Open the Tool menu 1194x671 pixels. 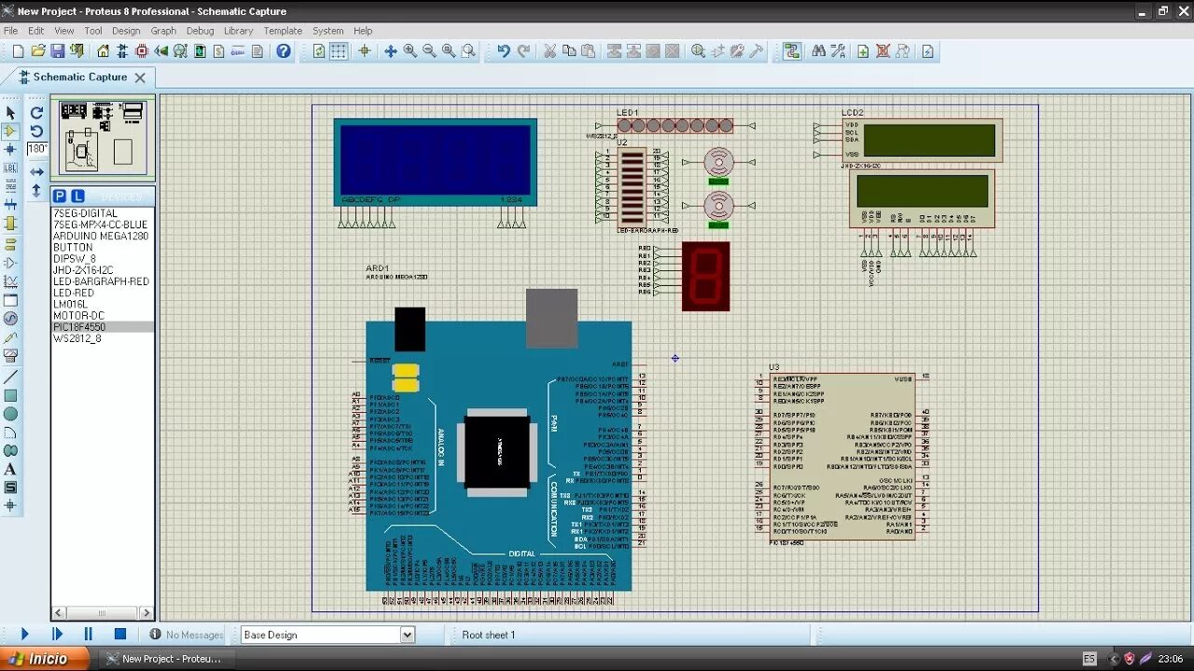pos(93,31)
